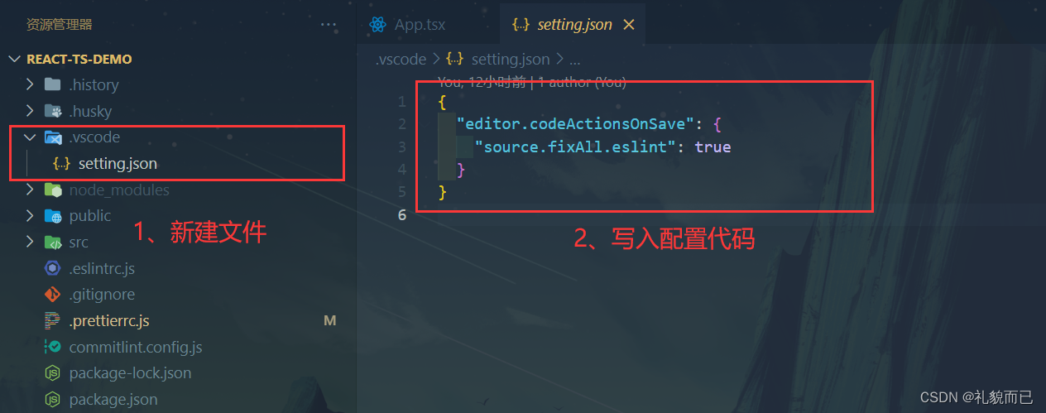Click line number 1 in gutter

tap(402, 102)
